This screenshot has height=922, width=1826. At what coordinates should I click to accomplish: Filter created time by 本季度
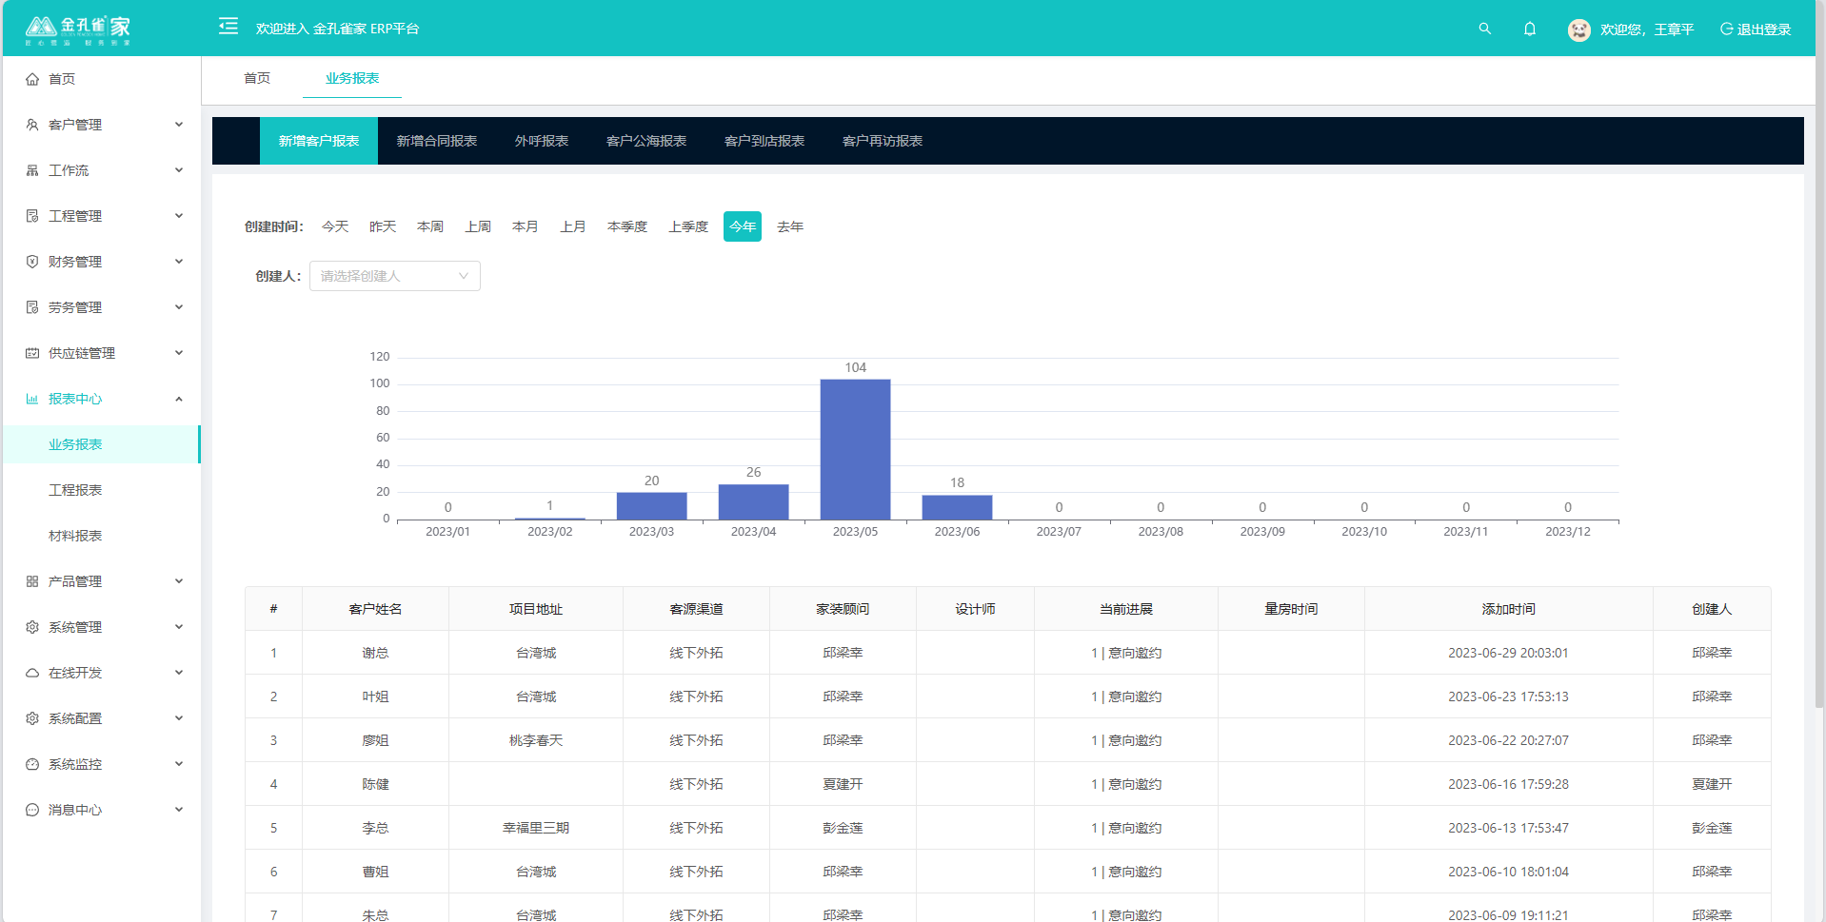click(627, 226)
